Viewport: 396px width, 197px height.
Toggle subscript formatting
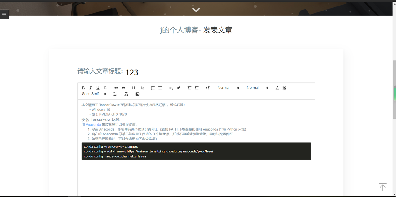[x=171, y=88]
